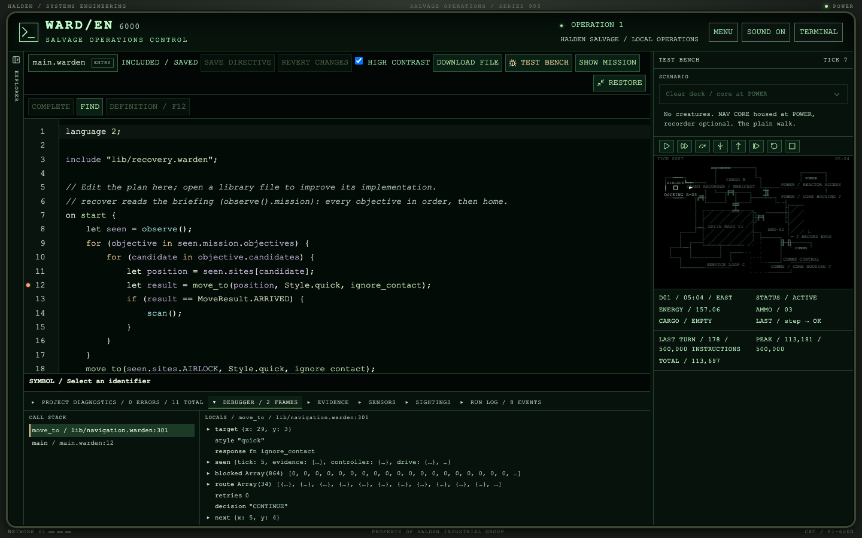Turn off sound with Sound On button
Viewport: 862px width, 538px height.
coord(766,32)
